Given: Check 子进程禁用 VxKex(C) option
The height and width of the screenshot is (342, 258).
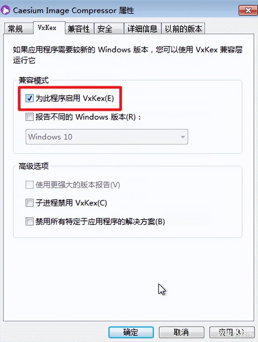Looking at the screenshot, I should coord(29,203).
